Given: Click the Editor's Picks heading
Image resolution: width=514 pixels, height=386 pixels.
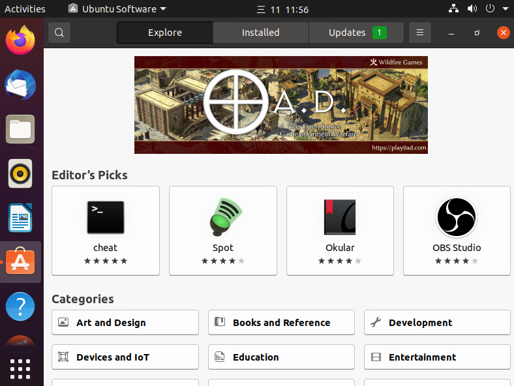Looking at the screenshot, I should pyautogui.click(x=89, y=175).
